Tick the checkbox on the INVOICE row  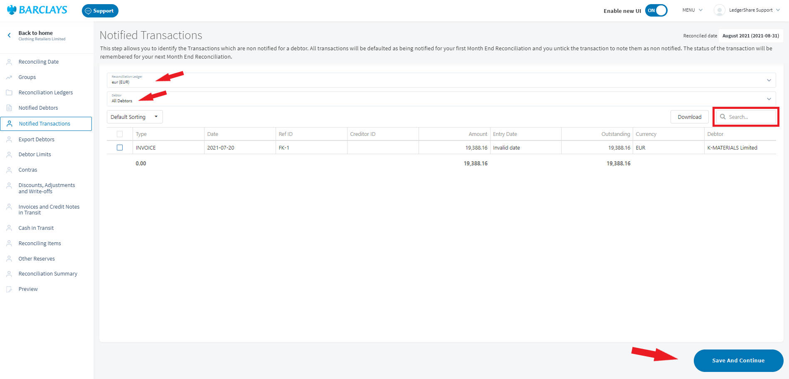tap(120, 148)
